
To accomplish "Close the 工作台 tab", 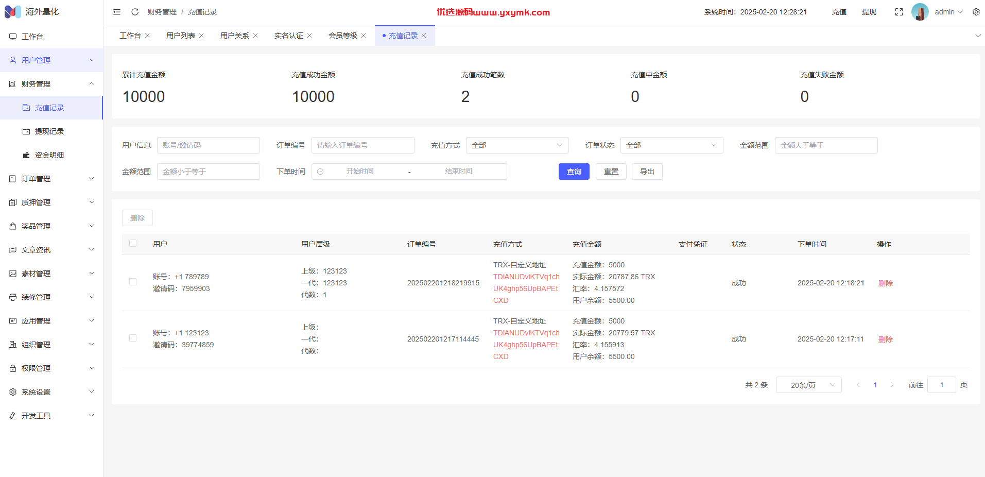I will [x=147, y=36].
